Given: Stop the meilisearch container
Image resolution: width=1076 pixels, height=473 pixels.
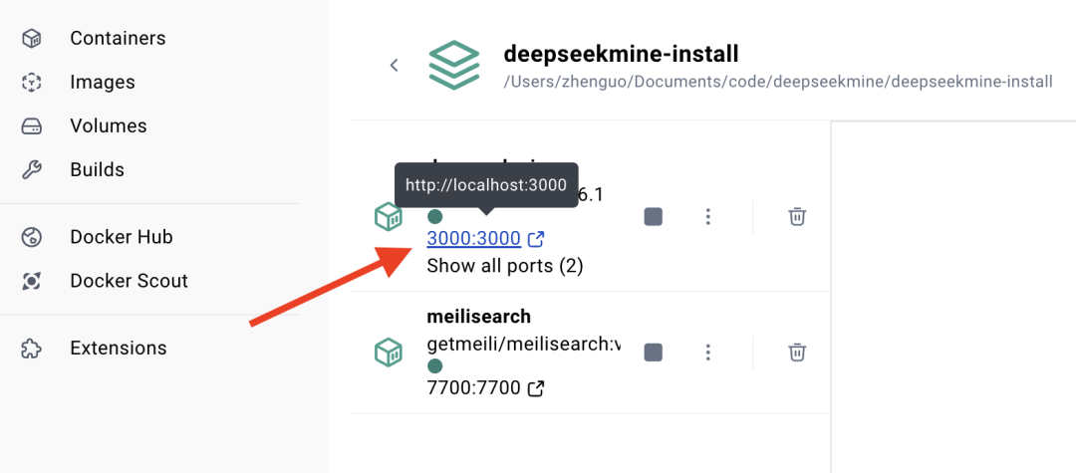Looking at the screenshot, I should click(x=654, y=353).
